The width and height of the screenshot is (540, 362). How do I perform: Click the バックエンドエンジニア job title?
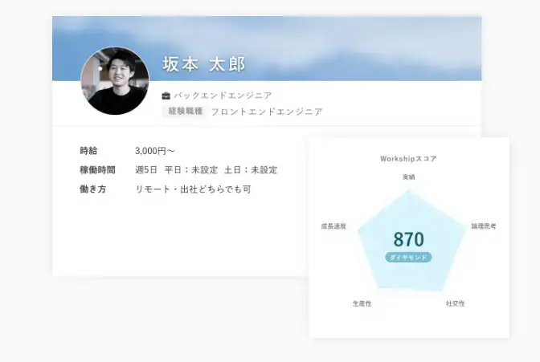[223, 96]
